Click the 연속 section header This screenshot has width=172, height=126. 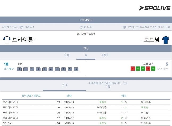(x=86, y=48)
